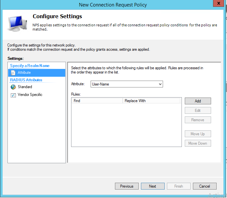227x198 pixels.
Task: Go back with the Previous button
Action: [x=127, y=186]
